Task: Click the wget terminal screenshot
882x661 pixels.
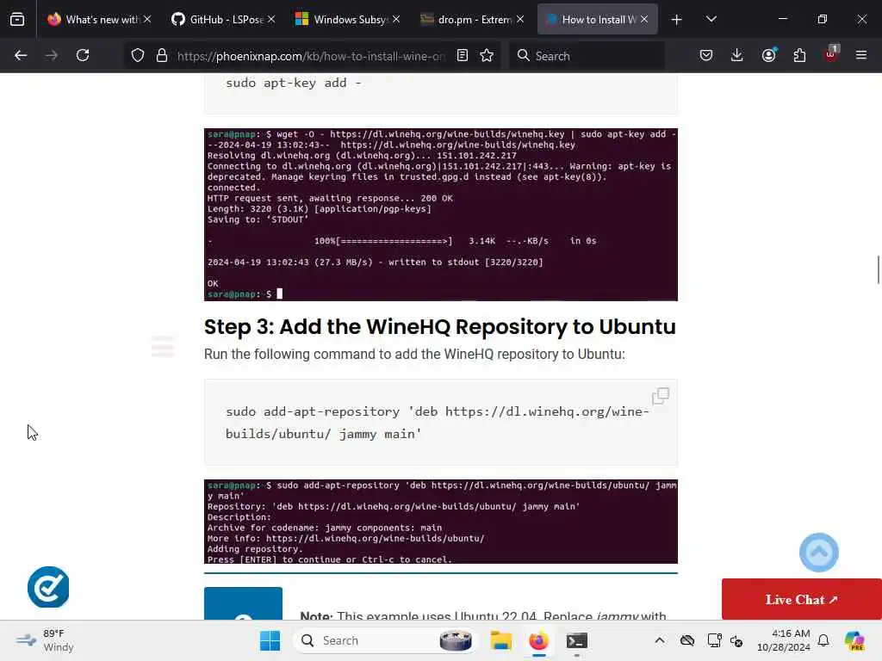Action: (x=440, y=214)
